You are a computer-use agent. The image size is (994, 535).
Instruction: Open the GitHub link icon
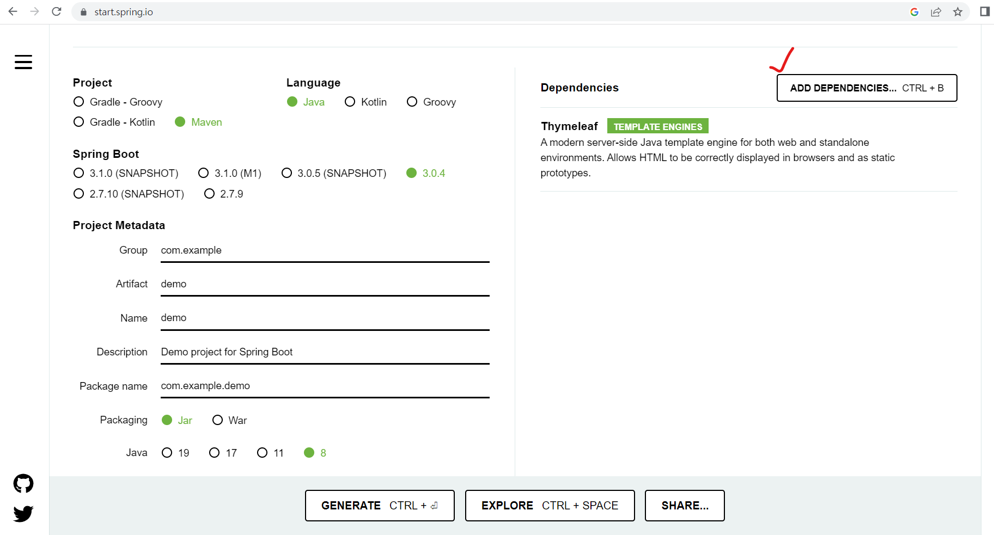click(23, 483)
